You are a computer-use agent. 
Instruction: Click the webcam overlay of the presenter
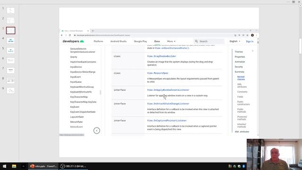pos(274,154)
